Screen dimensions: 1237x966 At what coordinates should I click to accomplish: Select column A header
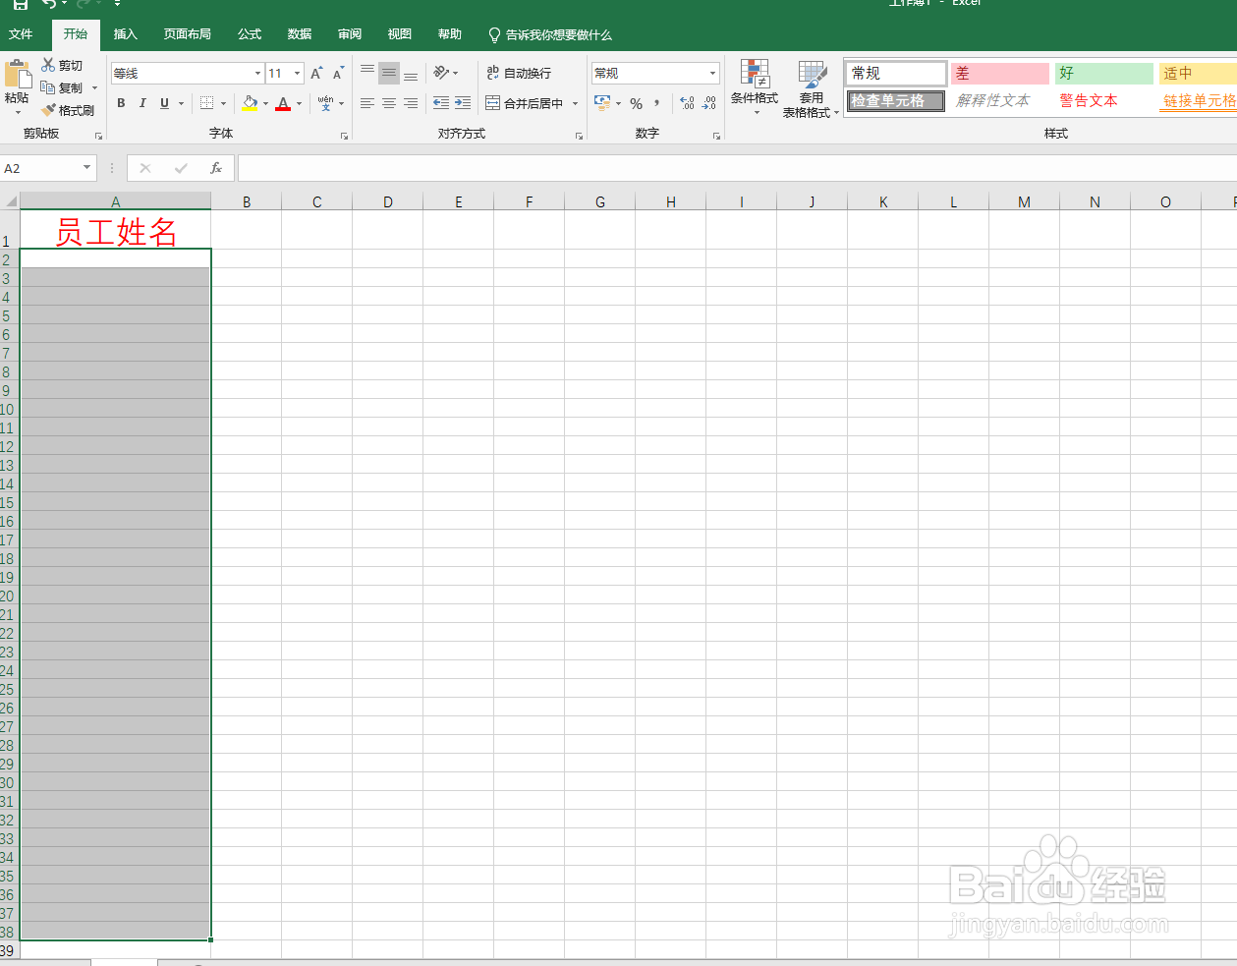116,201
